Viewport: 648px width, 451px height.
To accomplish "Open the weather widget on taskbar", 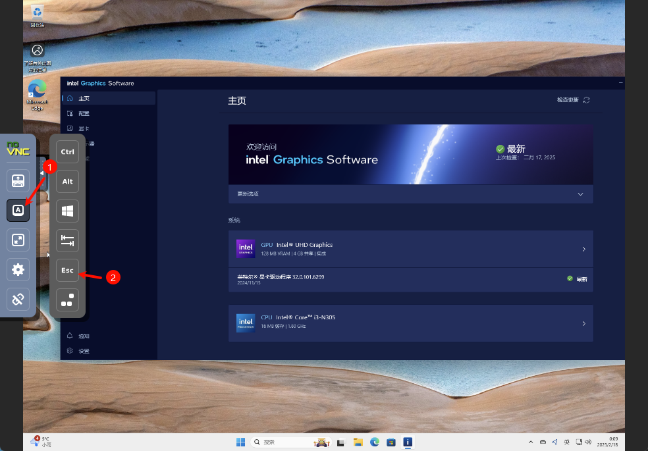I will [41, 442].
